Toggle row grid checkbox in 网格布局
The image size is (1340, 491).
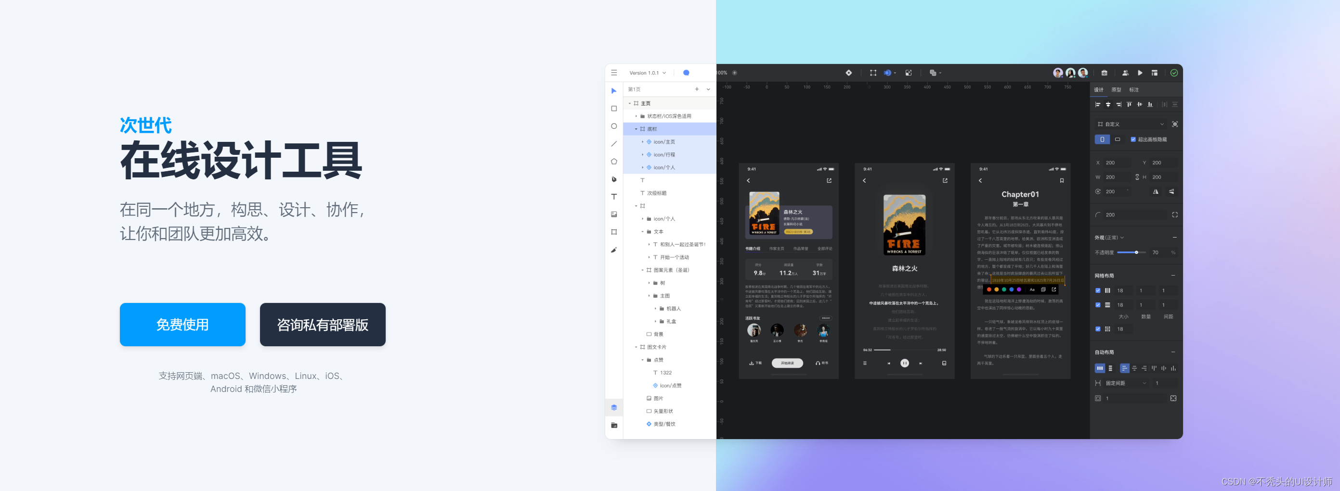click(x=1098, y=305)
